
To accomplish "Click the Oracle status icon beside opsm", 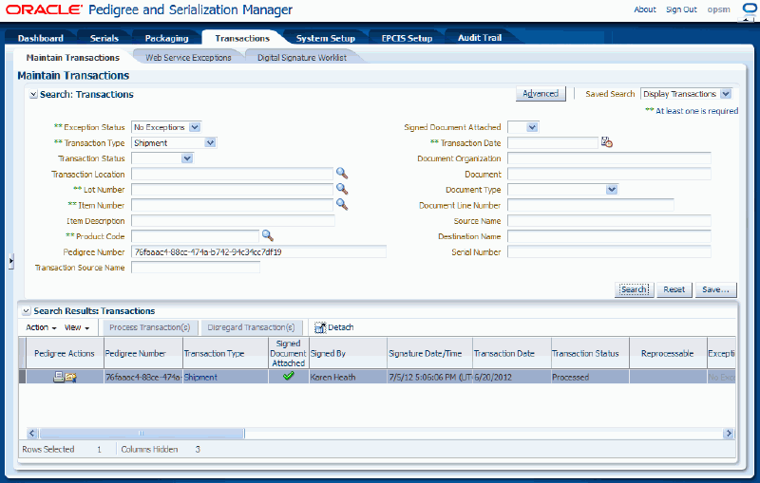I will [x=749, y=9].
